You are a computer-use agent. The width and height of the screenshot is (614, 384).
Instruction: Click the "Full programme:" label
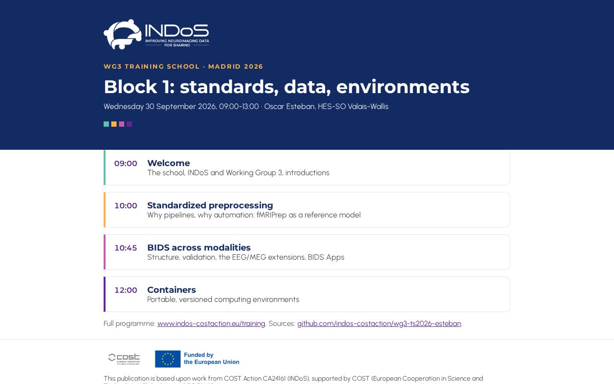(130, 324)
